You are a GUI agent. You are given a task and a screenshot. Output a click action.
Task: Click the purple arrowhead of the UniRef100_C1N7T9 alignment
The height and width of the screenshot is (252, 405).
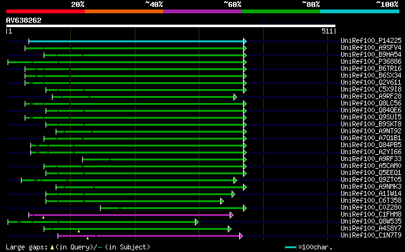241,236
